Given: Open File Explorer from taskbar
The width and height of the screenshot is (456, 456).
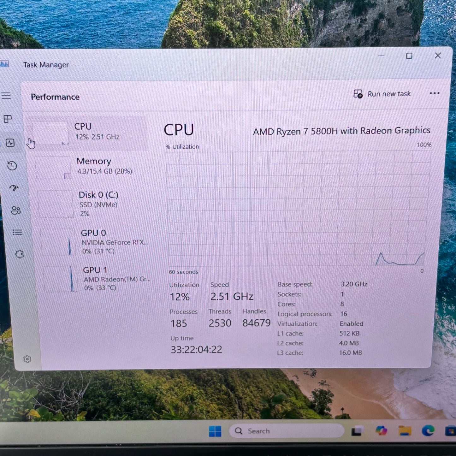Looking at the screenshot, I should click(x=405, y=430).
